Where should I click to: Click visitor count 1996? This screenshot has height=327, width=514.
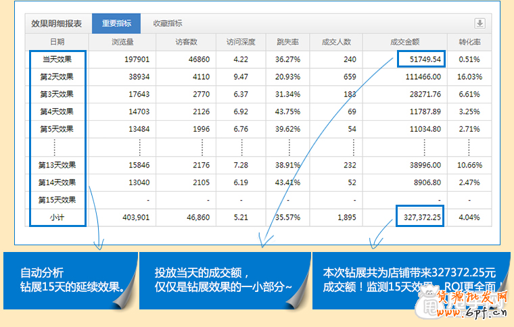tap(202, 129)
